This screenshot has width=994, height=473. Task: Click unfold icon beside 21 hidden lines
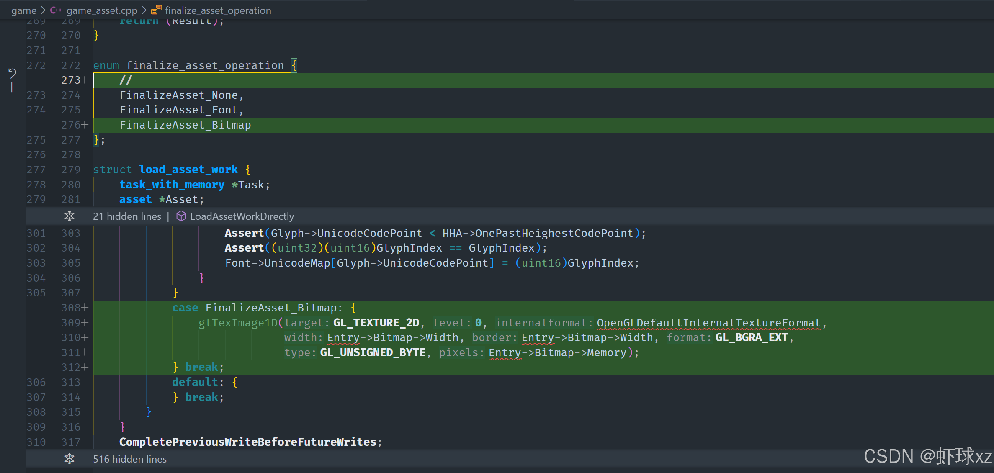(70, 216)
